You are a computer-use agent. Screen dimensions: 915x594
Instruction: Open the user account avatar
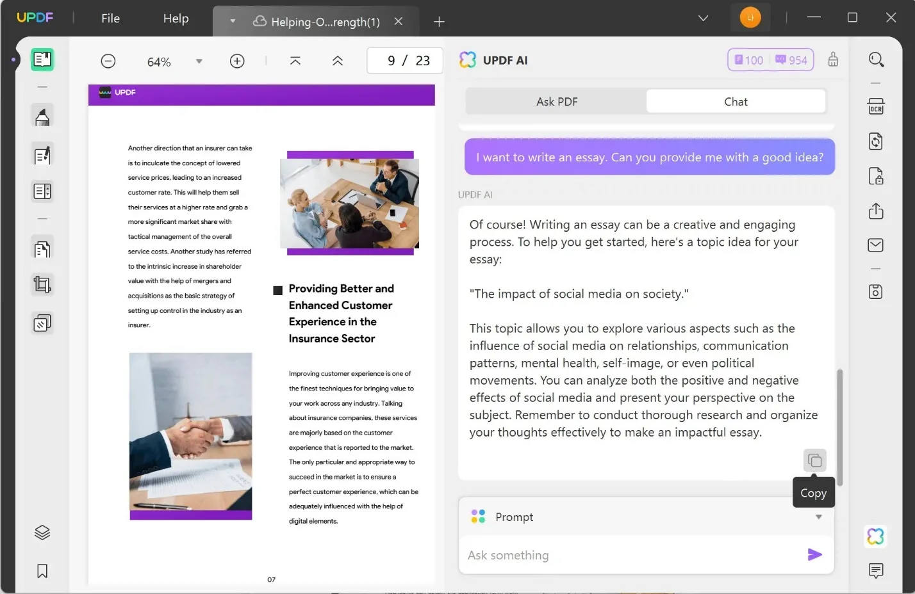click(750, 17)
